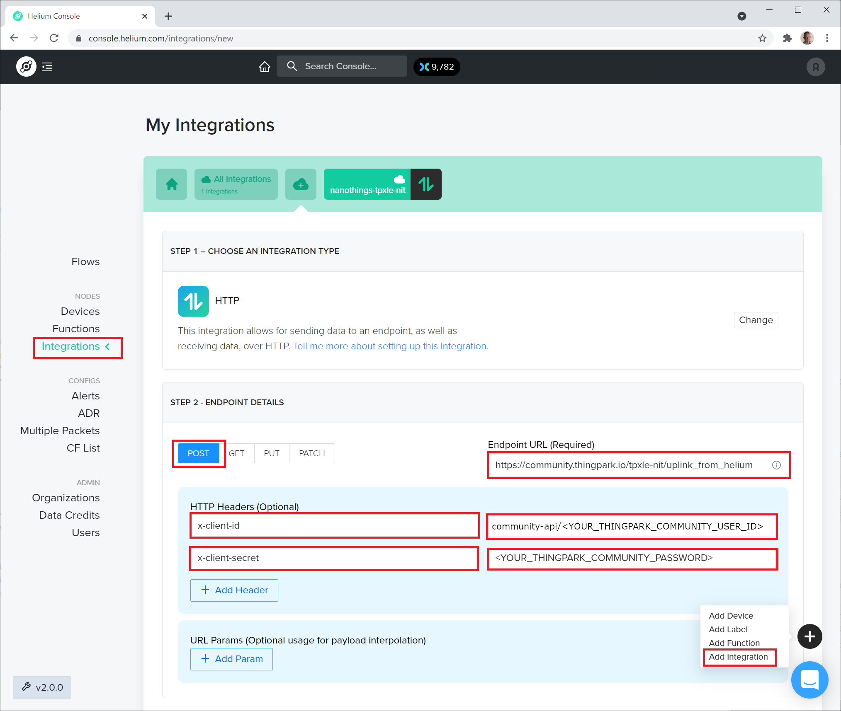Choose Add Device from the popup menu

pyautogui.click(x=731, y=616)
